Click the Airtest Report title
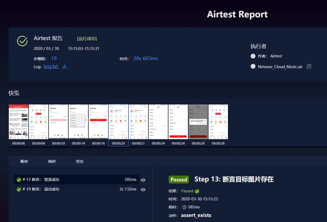This screenshot has width=327, height=222. tap(237, 14)
